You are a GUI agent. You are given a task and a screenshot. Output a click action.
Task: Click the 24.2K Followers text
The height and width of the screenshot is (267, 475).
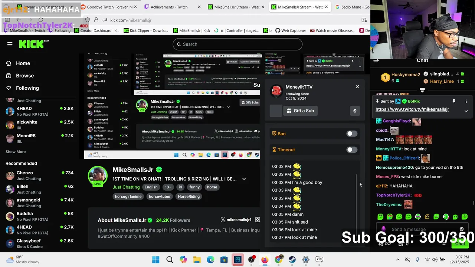173,220
